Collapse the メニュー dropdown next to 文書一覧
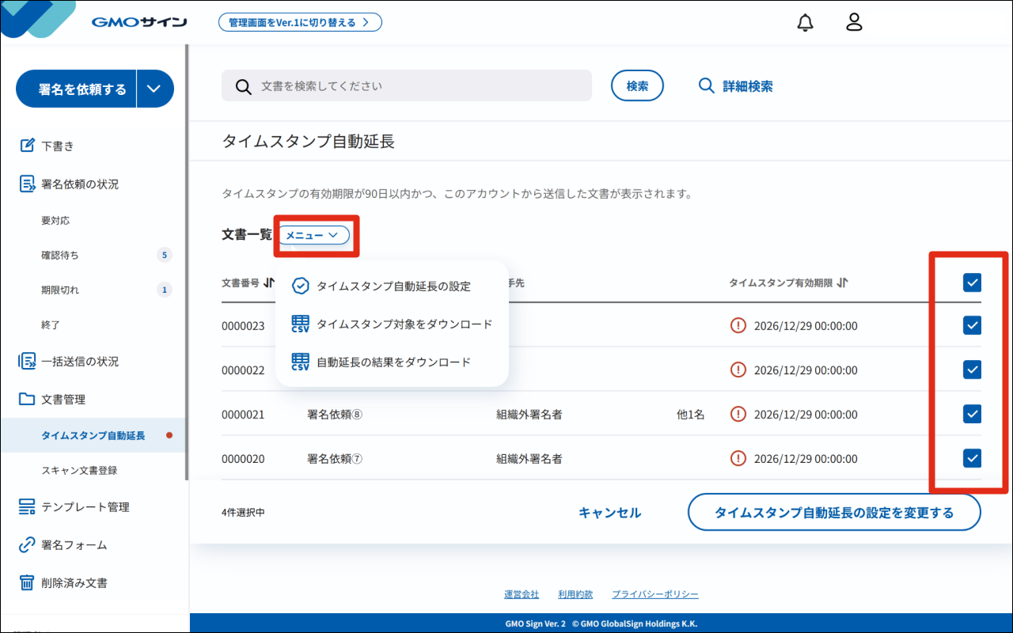This screenshot has width=1013, height=633. pyautogui.click(x=314, y=235)
